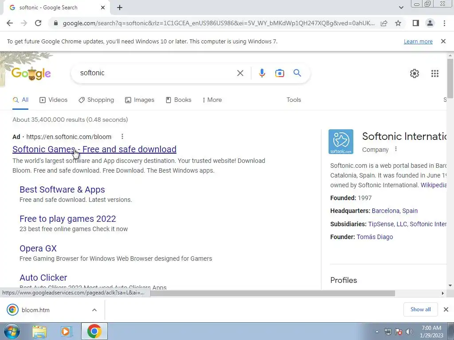Image resolution: width=454 pixels, height=340 pixels.
Task: Open the Company three-dot options
Action: click(x=396, y=149)
